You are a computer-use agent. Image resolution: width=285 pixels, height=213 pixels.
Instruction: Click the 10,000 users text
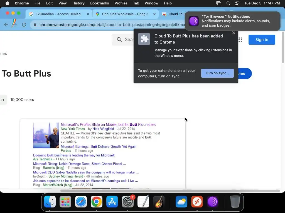coord(22,100)
